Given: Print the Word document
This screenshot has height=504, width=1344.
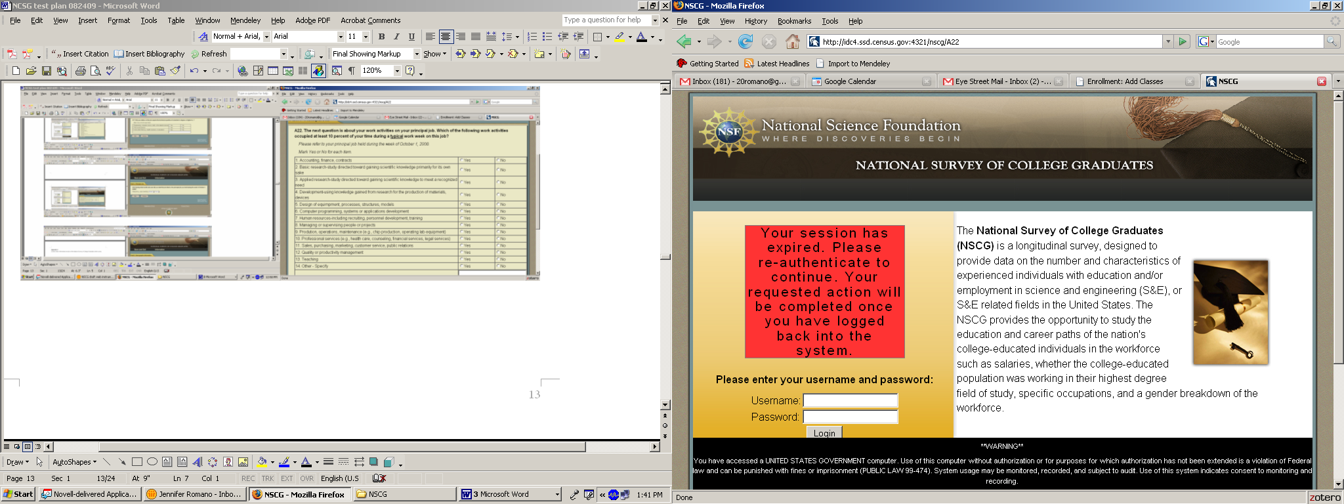Looking at the screenshot, I should 80,71.
